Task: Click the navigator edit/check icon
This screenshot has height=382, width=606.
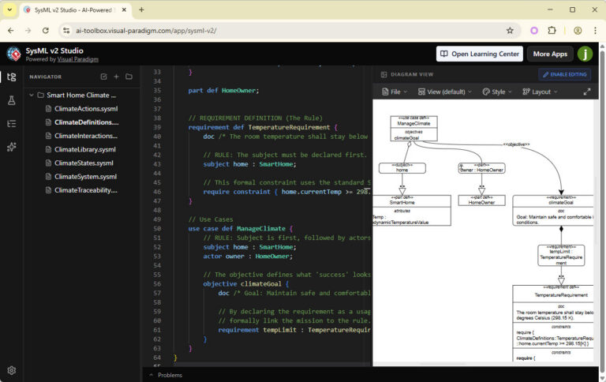Action: [103, 77]
